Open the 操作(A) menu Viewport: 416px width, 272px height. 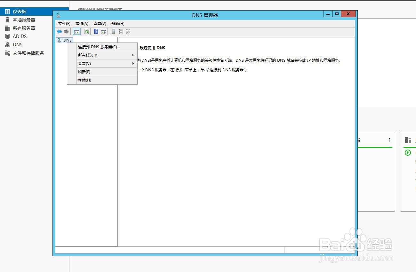[x=82, y=24]
